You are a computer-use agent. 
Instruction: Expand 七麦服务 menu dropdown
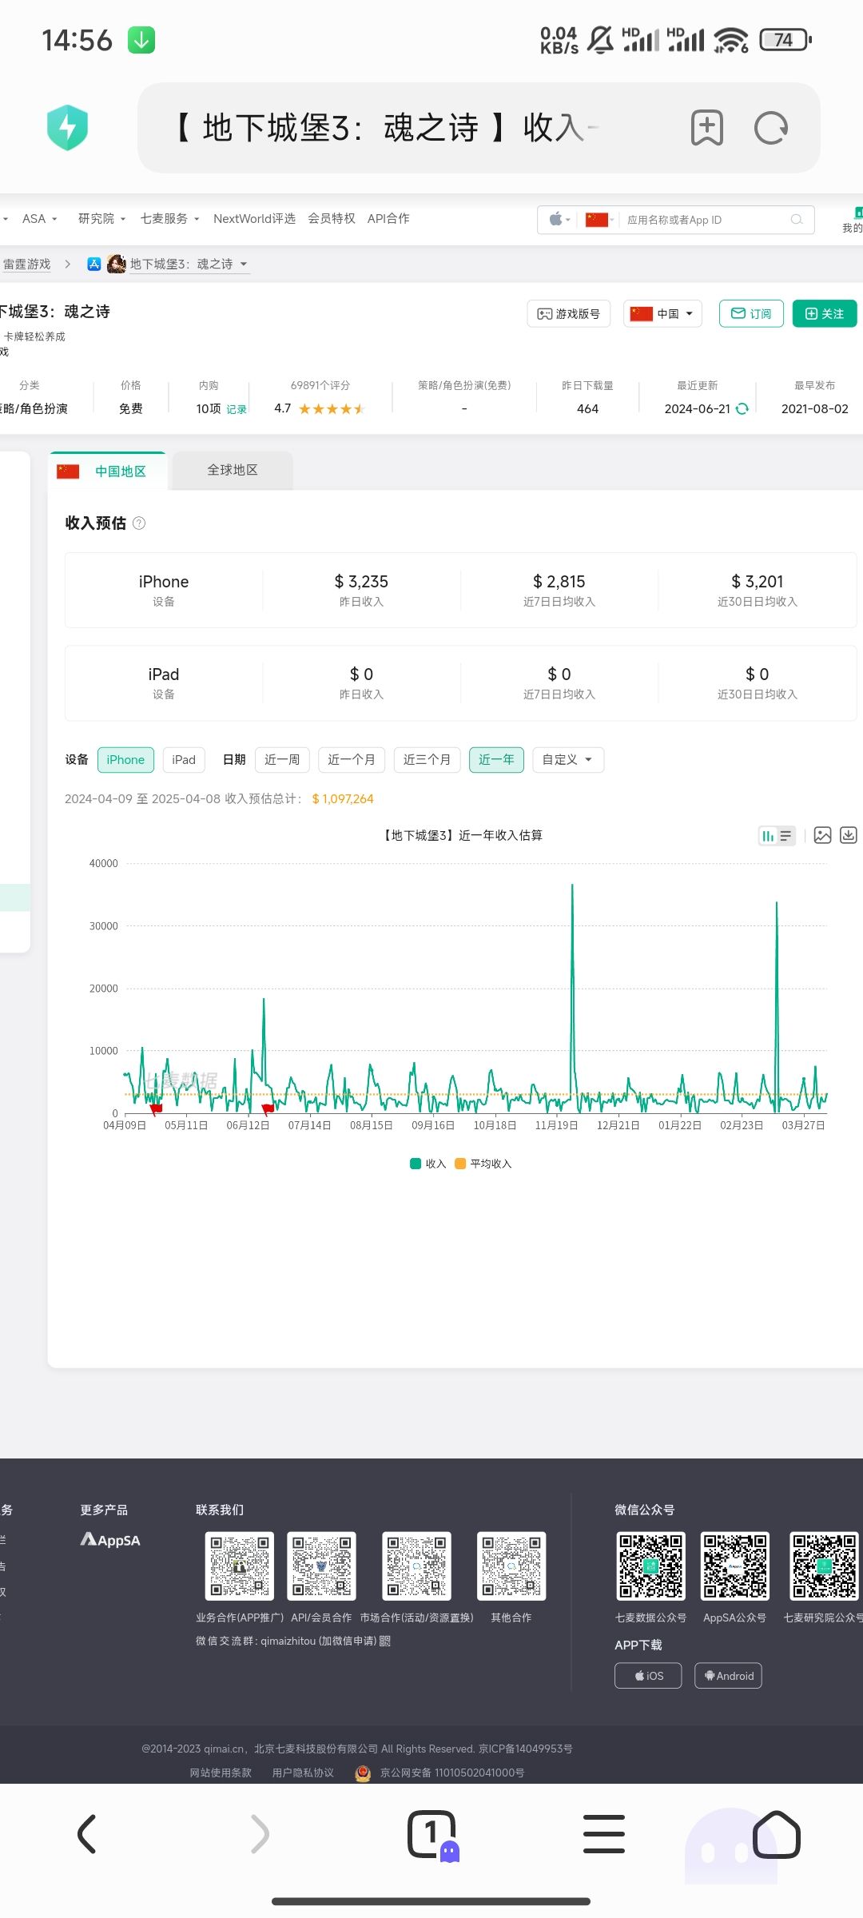169,218
